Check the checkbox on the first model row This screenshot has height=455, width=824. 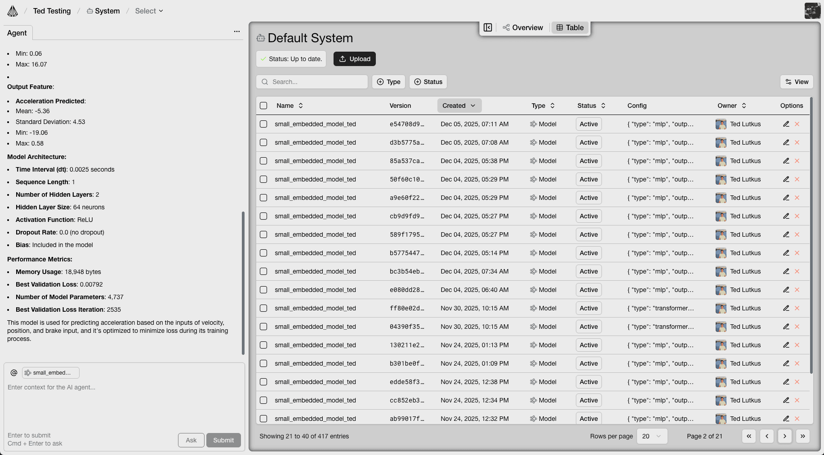tap(263, 124)
